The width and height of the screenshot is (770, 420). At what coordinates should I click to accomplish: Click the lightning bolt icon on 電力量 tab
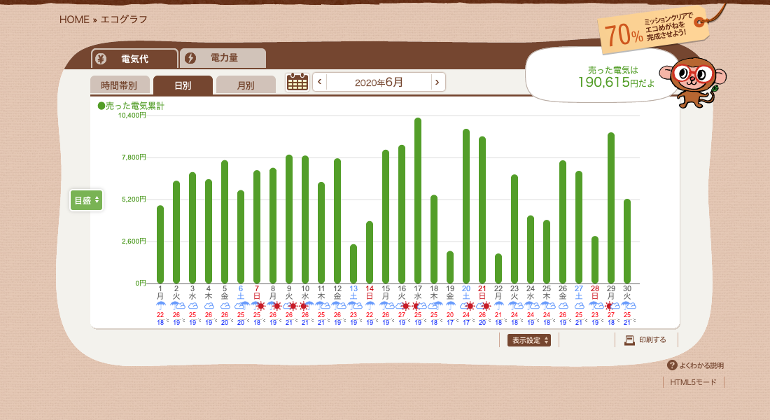click(x=190, y=58)
